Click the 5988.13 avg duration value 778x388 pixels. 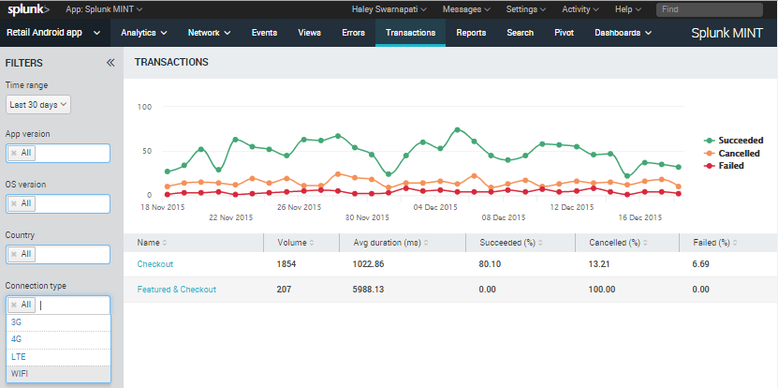click(x=369, y=290)
